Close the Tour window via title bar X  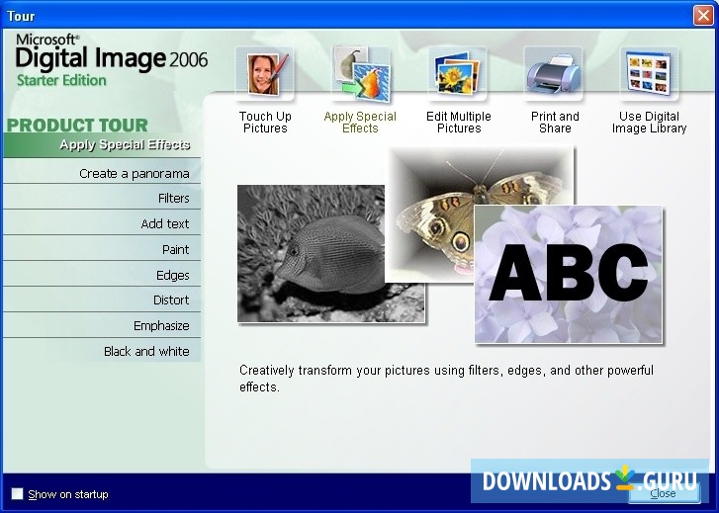(x=703, y=16)
